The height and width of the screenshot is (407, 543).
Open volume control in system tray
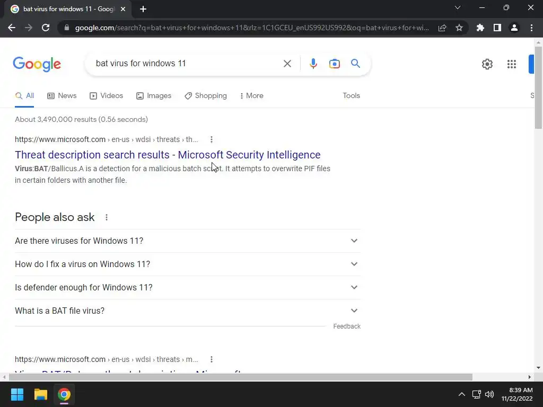coord(489,394)
